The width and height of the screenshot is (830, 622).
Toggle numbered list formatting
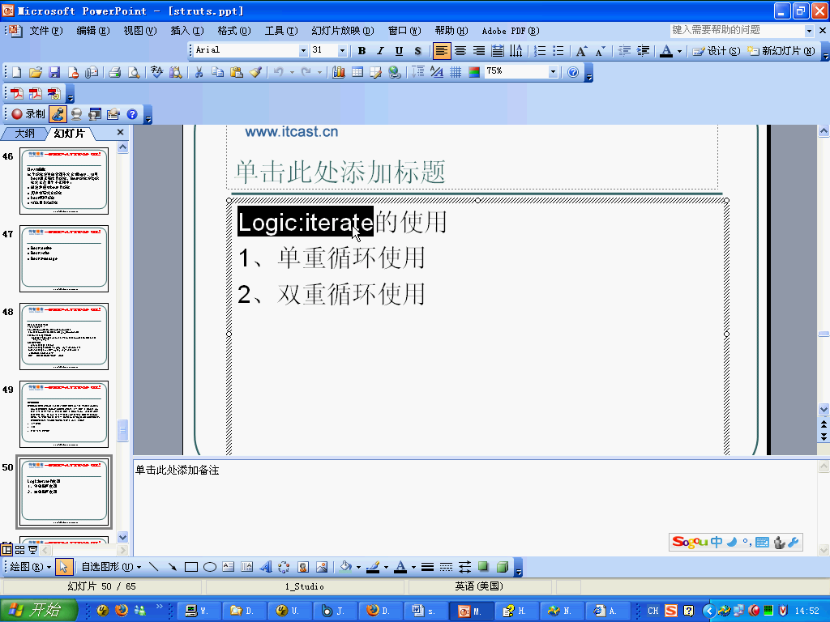point(539,51)
